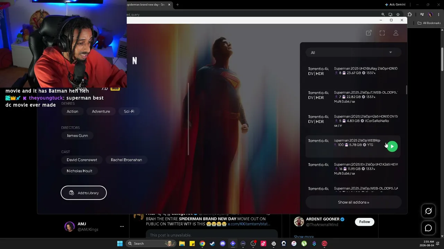
Task: Select the Superman 2025 UHD BluRay 2160p stream
Action: coord(353,71)
